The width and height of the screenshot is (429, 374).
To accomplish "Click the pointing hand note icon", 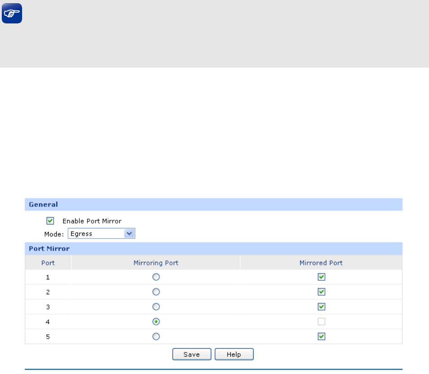I will [12, 15].
